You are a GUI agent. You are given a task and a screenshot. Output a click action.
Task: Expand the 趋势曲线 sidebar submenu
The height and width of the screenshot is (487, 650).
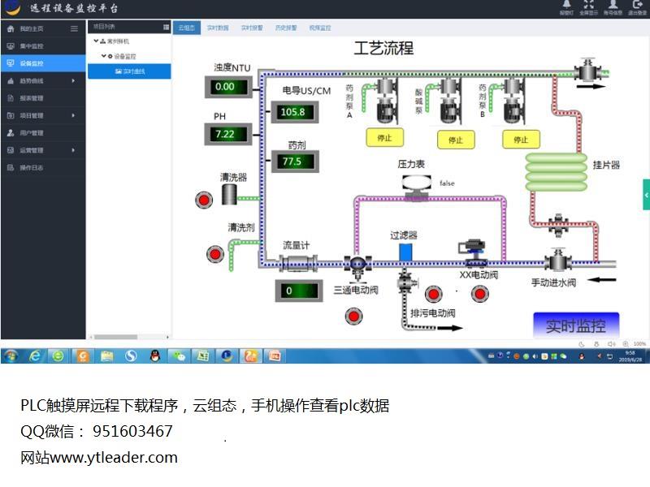(x=73, y=80)
